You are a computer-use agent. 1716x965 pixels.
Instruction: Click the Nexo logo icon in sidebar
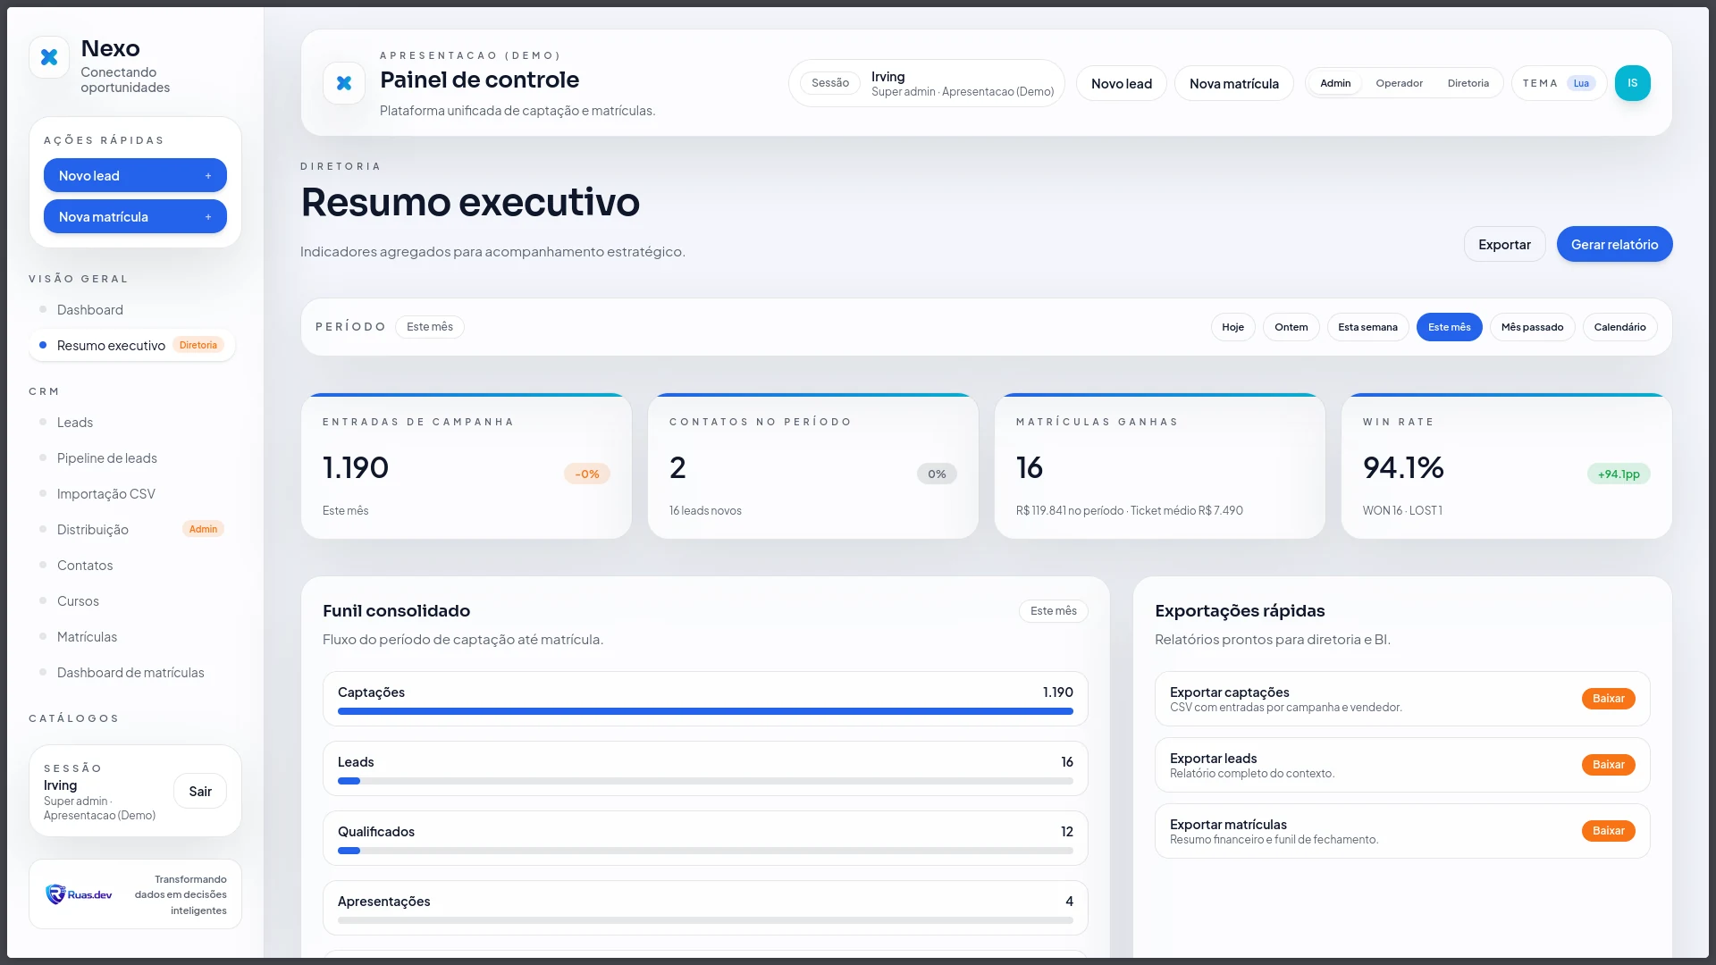point(49,57)
